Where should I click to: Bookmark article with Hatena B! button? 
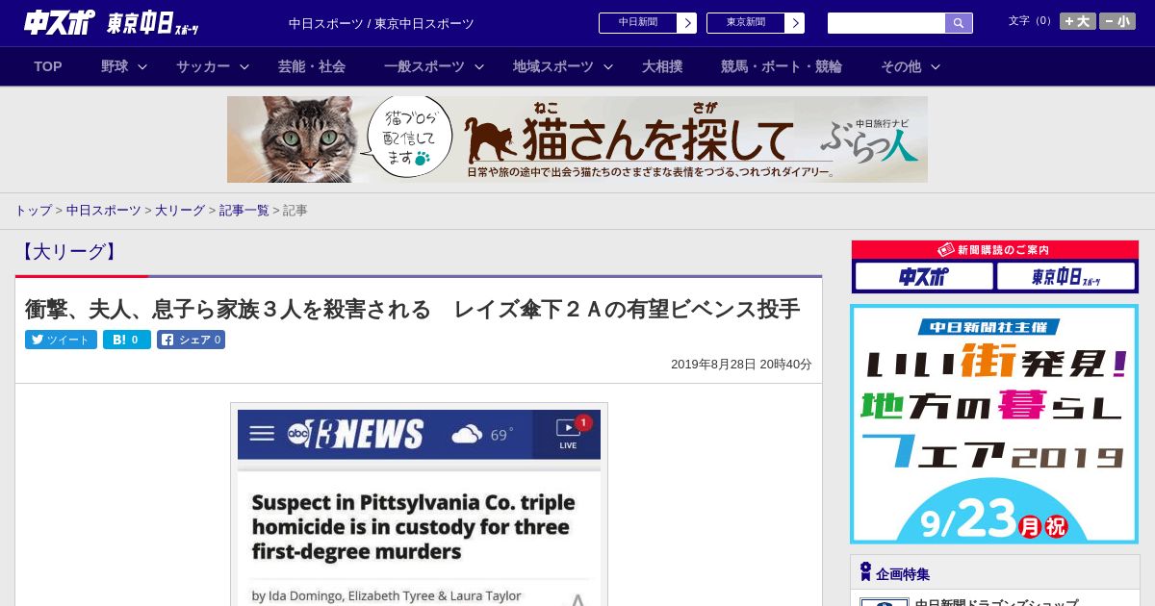point(127,340)
